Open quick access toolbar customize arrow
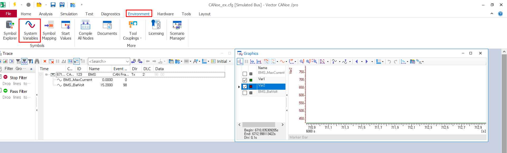Screen dimensions: 507x153 [x=82, y=5]
